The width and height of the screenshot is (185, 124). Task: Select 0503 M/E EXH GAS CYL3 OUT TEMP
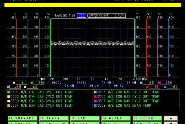point(41,101)
